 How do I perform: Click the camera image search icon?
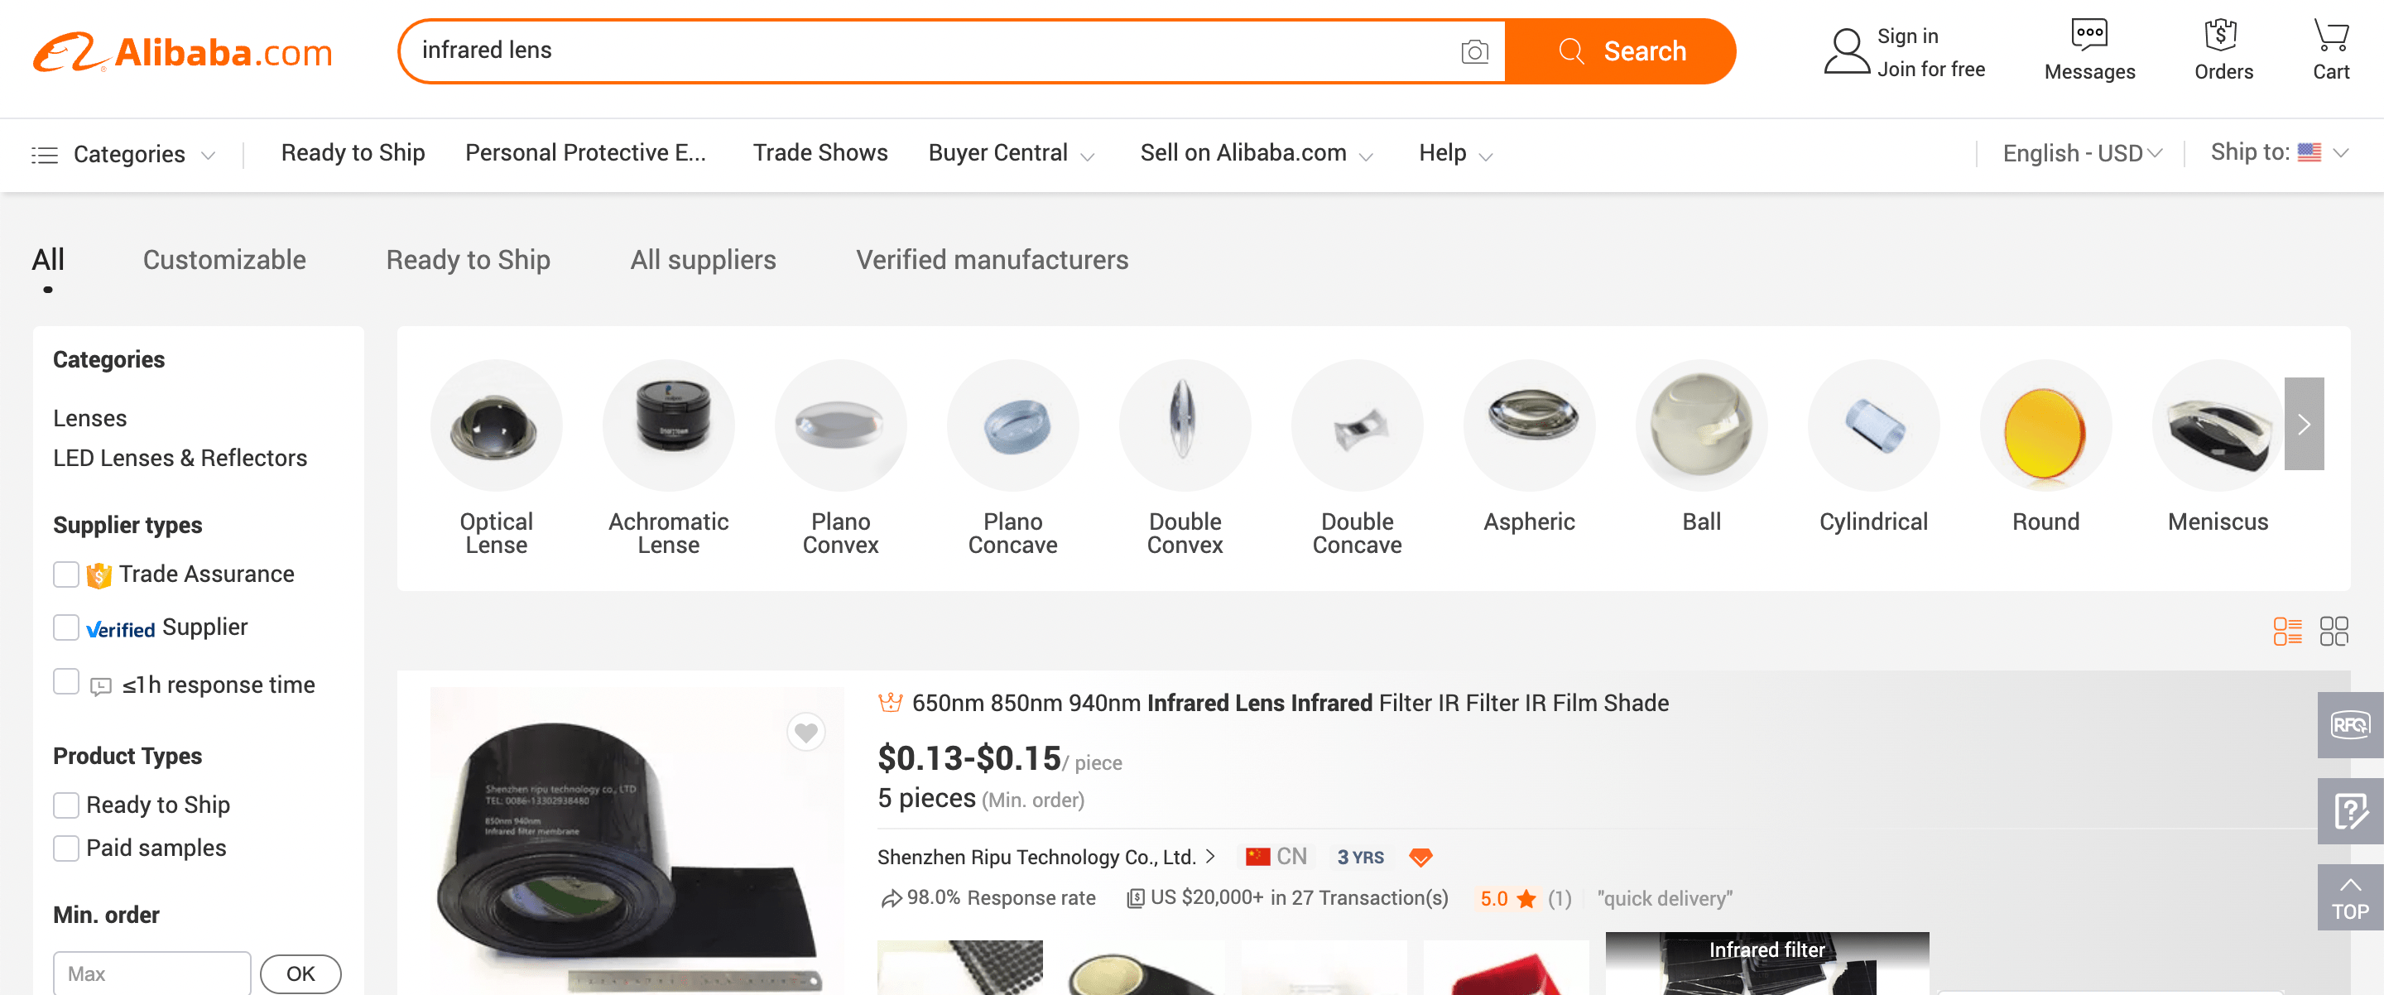[1474, 52]
